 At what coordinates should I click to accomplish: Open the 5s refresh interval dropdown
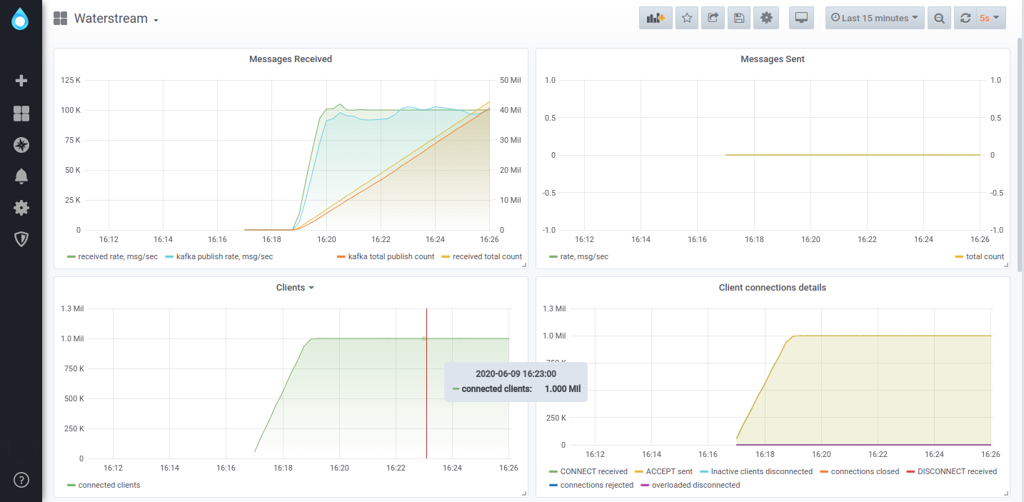[x=991, y=18]
